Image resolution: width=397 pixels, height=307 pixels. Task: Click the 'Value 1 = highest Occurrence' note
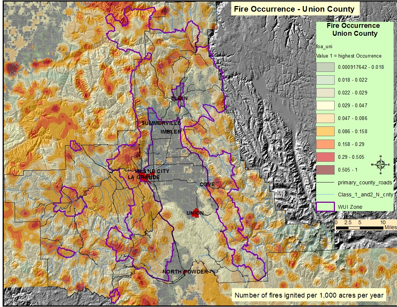[x=349, y=56]
